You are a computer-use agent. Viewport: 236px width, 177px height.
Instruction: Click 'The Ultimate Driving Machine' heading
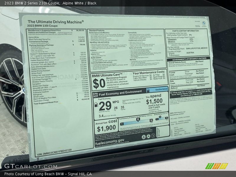55,22
